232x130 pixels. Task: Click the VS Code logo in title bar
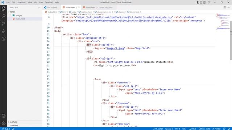tap(3, 3)
